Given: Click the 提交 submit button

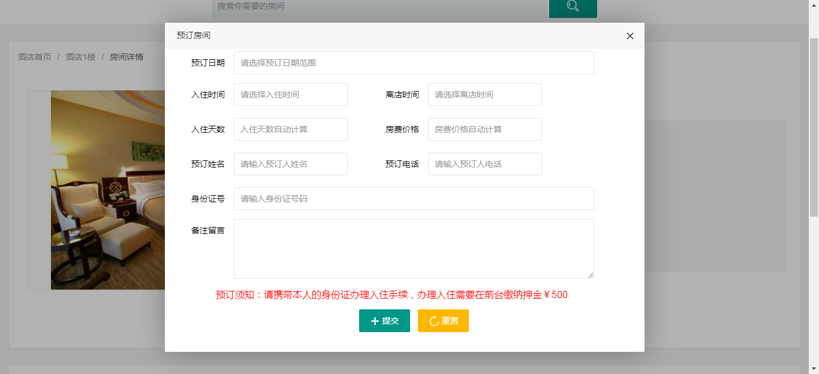Looking at the screenshot, I should point(384,321).
